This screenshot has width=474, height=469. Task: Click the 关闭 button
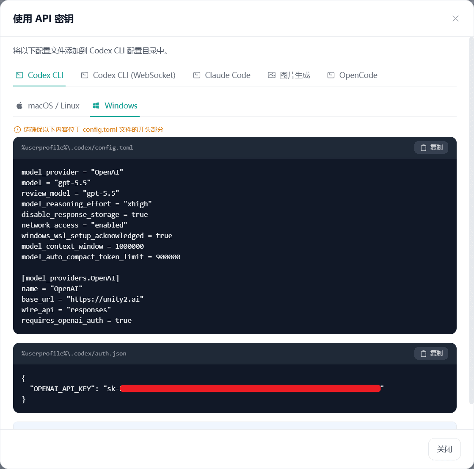[444, 449]
